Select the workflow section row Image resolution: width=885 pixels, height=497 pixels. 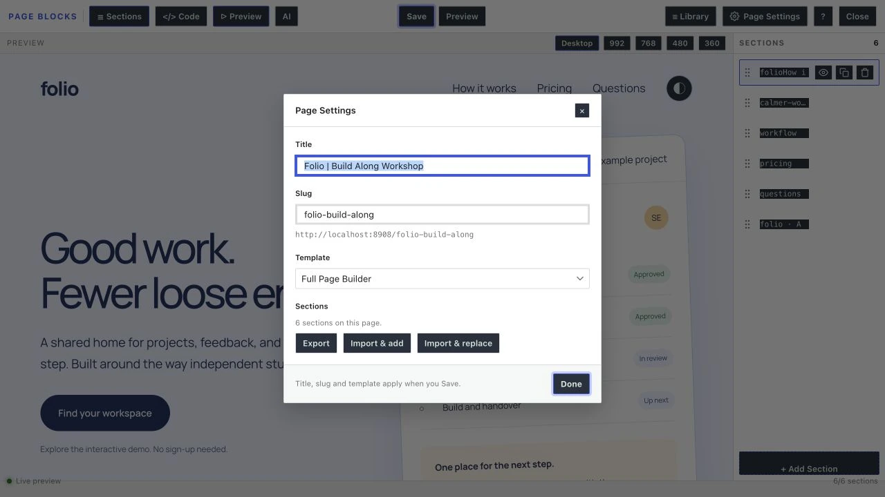tap(809, 133)
